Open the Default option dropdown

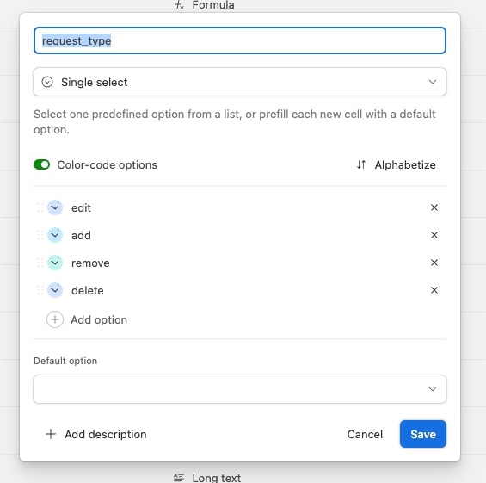point(240,389)
